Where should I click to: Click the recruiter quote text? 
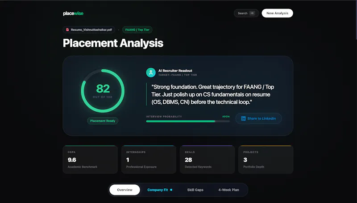point(213,94)
